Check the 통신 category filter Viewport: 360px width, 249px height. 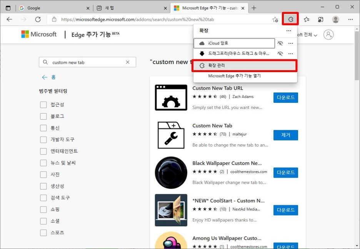point(43,128)
